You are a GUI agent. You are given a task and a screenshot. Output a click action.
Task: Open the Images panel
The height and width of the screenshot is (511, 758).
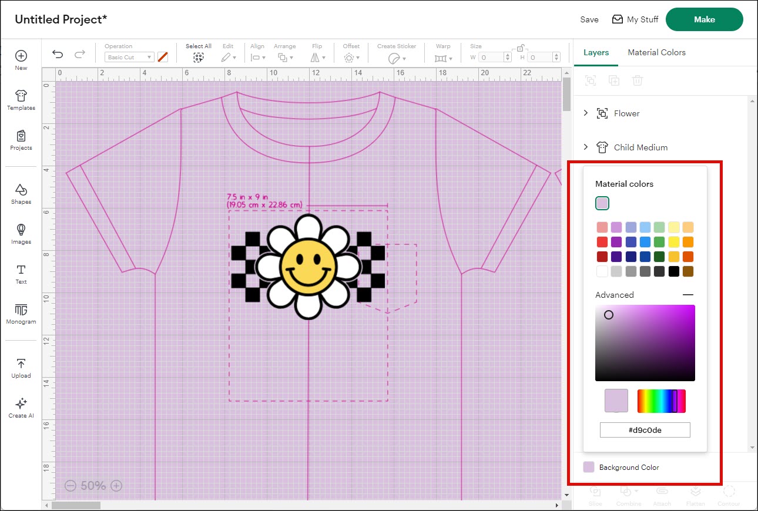coord(21,234)
